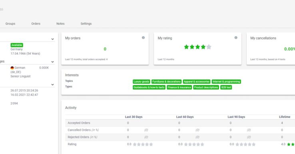Open the Groups tab

(10, 24)
